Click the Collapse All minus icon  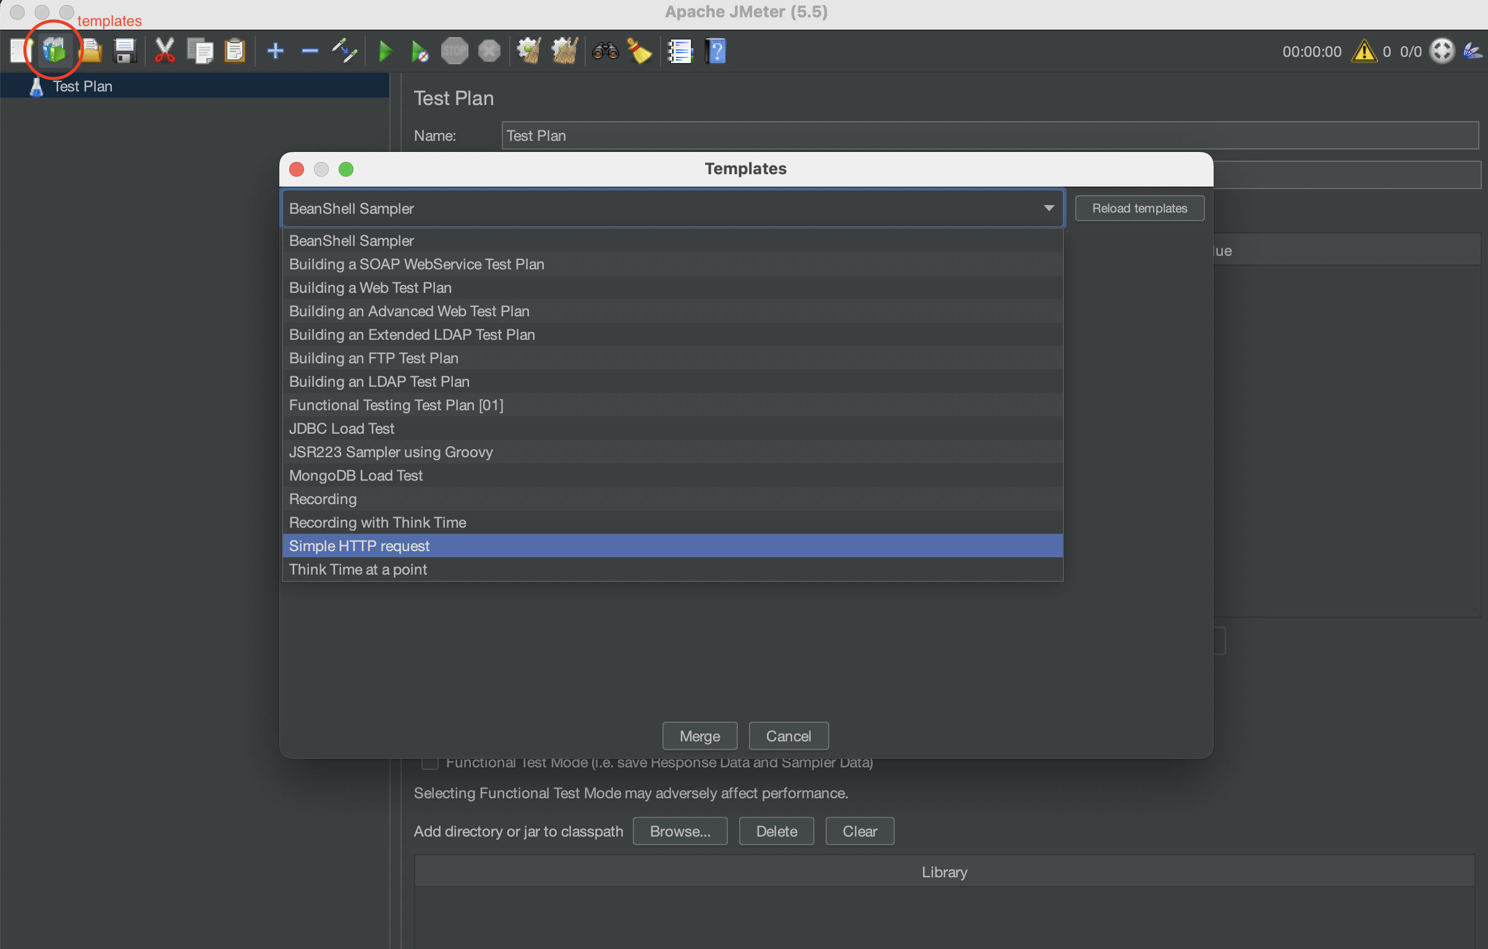click(x=310, y=51)
